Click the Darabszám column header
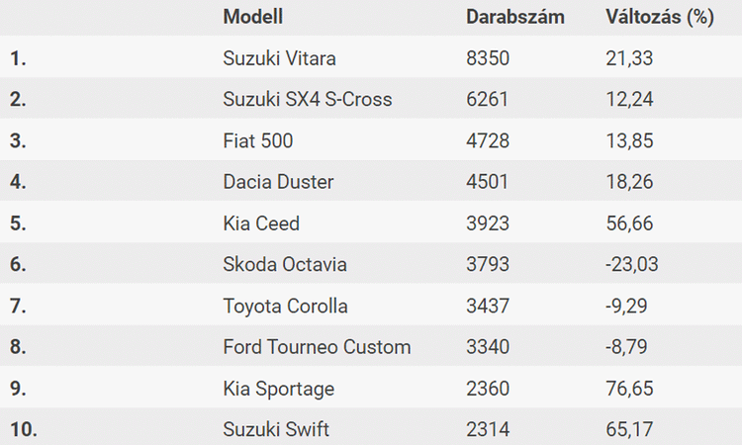 pos(514,17)
